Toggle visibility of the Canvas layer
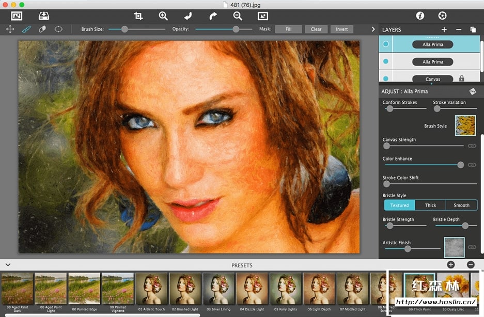 385,79
